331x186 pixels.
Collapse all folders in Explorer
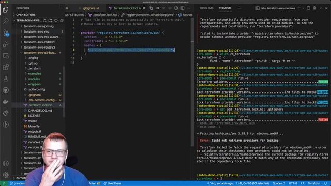[x=62, y=21]
